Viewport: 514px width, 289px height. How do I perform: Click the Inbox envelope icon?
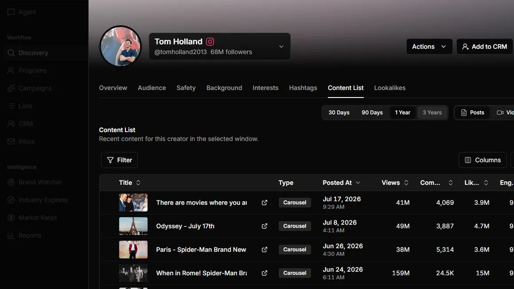coord(11,141)
